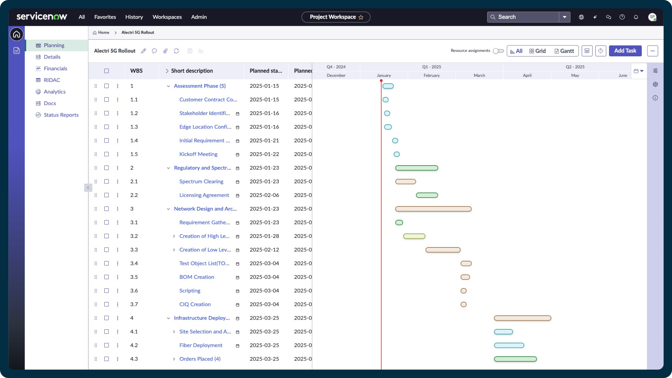Check the Scripting row checkbox
Screen dimensions: 672x378
[x=106, y=291]
